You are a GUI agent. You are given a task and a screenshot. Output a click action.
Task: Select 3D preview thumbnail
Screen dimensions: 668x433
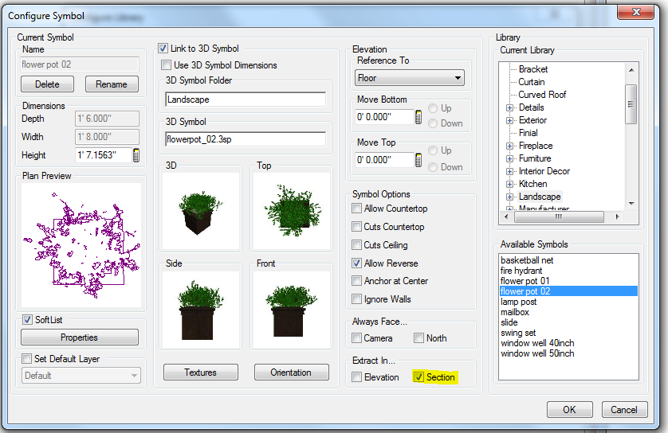[x=201, y=212]
